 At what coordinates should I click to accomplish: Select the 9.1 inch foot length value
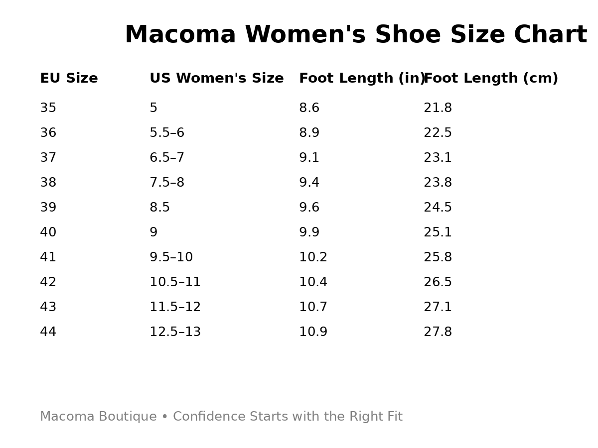309,158
